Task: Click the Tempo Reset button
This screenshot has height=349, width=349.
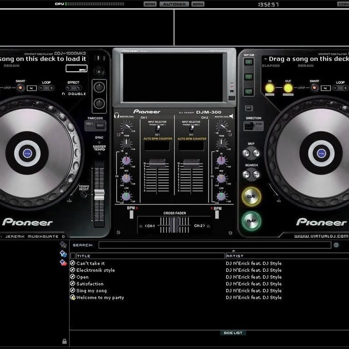Action: tap(84, 195)
